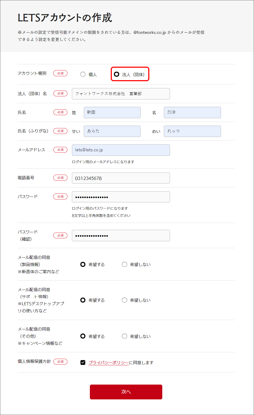Click the せい furigana input field
Image resolution: width=254 pixels, height=415 pixels.
pyautogui.click(x=112, y=131)
